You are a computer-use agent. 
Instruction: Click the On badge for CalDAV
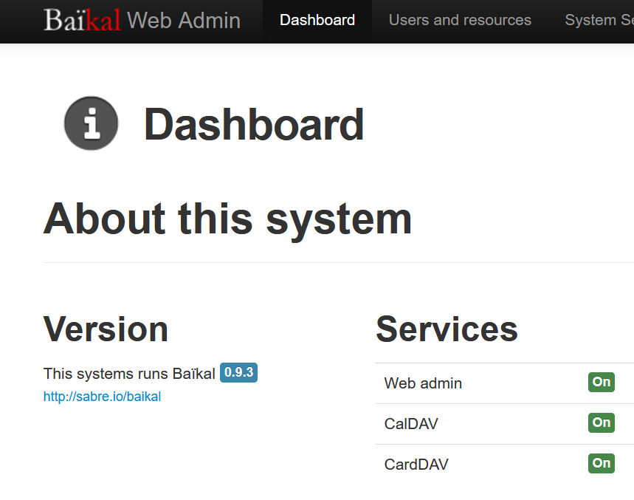pyautogui.click(x=601, y=422)
